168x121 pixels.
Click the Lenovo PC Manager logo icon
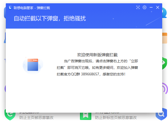coord(10,8)
